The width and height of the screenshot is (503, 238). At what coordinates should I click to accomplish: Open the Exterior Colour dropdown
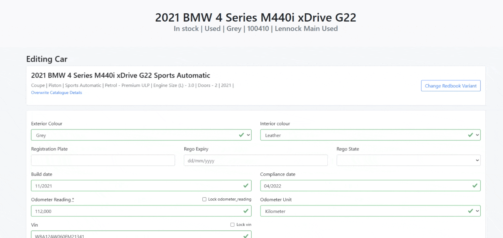141,135
